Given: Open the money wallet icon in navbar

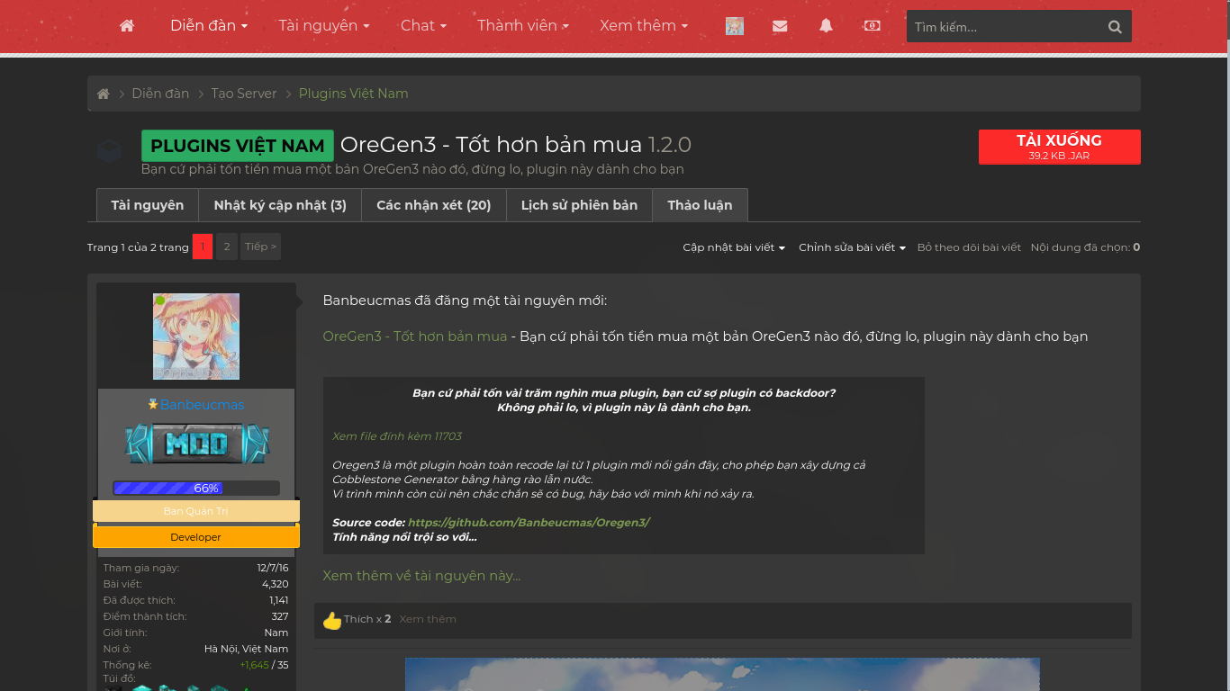Looking at the screenshot, I should pos(872,26).
